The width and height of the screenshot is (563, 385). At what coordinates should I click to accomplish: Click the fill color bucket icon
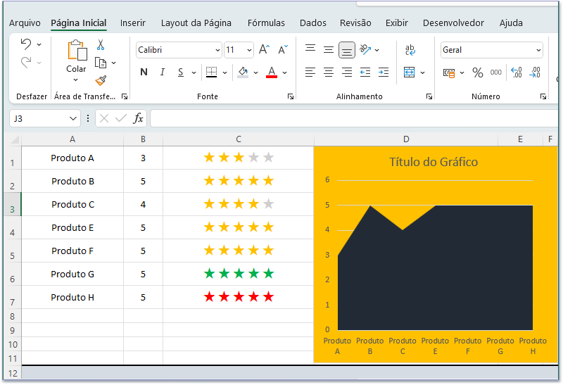(x=243, y=72)
